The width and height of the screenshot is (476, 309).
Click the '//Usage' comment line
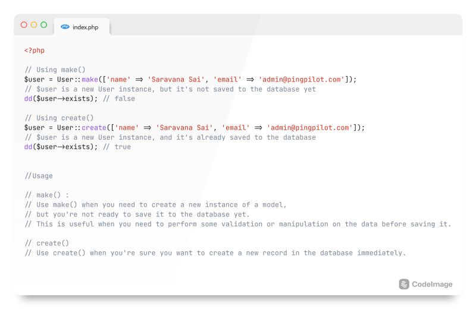tap(39, 176)
